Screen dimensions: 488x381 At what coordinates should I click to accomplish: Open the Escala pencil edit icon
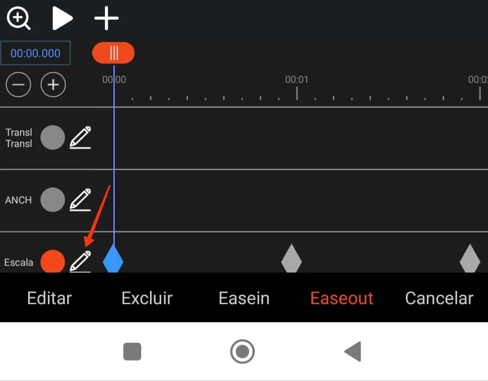pos(80,261)
